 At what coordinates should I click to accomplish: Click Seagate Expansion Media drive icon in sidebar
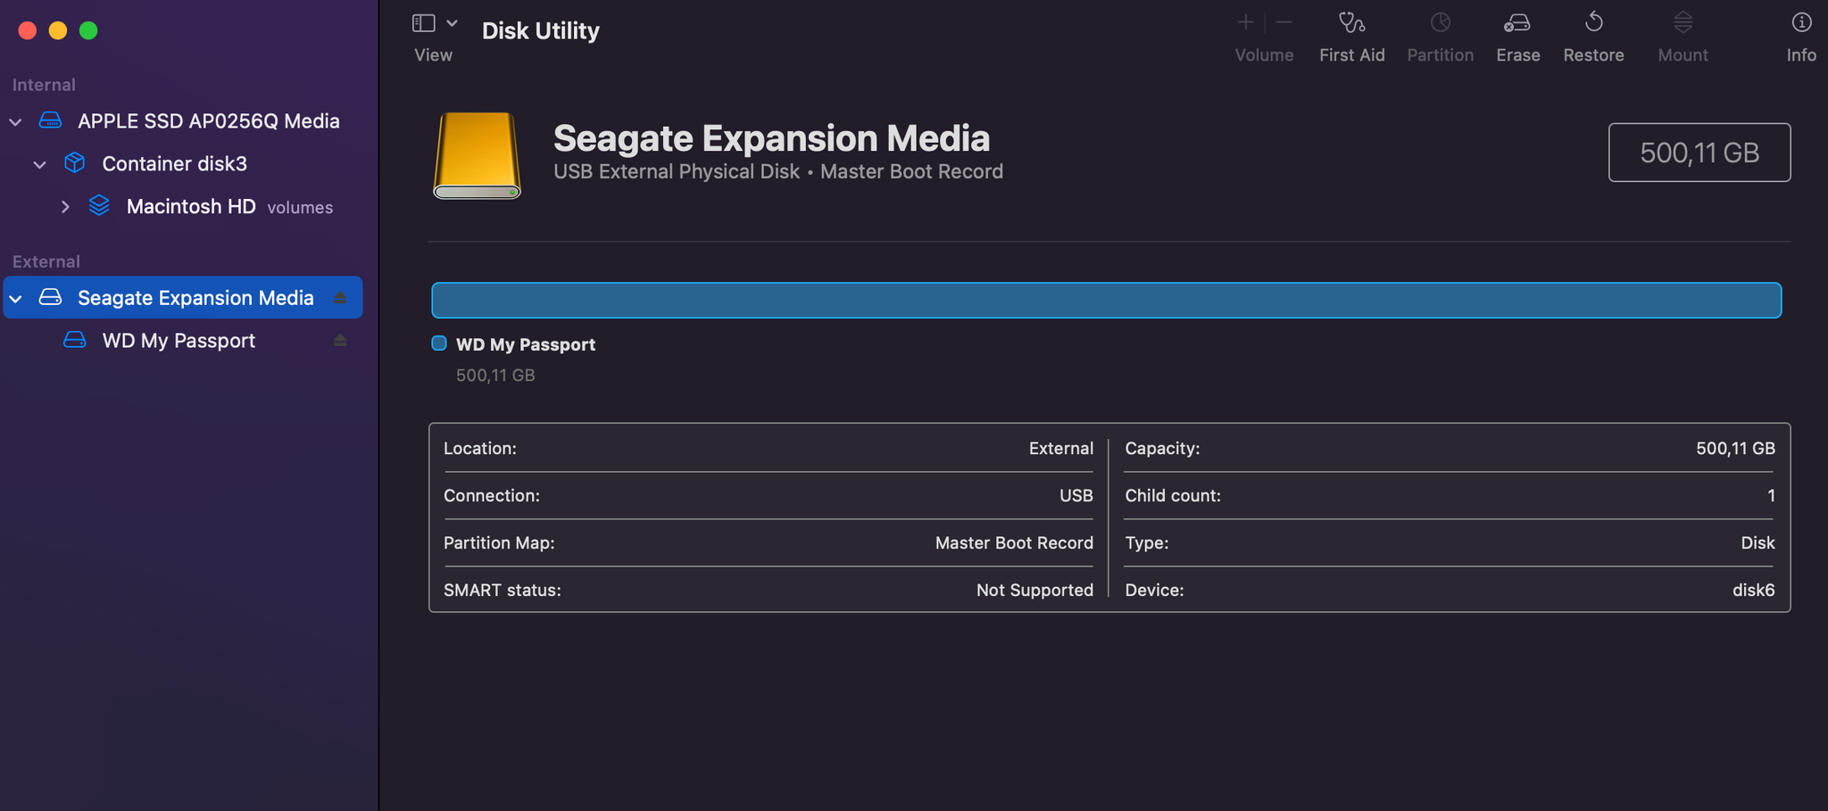pos(51,297)
